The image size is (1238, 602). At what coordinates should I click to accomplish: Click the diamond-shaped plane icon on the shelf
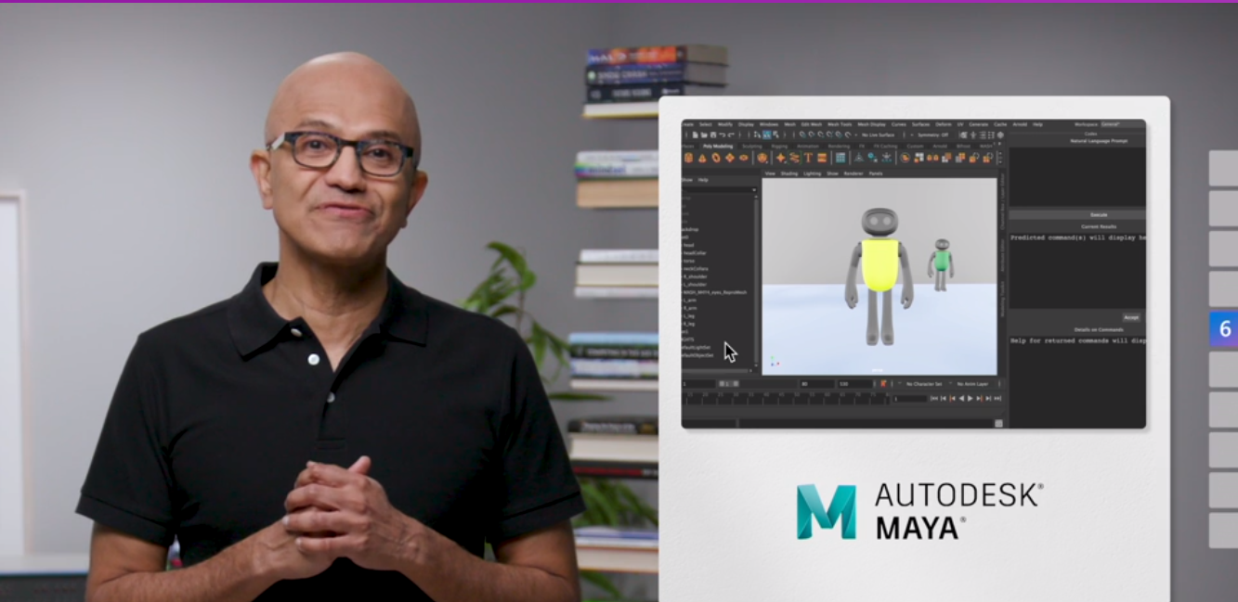(730, 158)
